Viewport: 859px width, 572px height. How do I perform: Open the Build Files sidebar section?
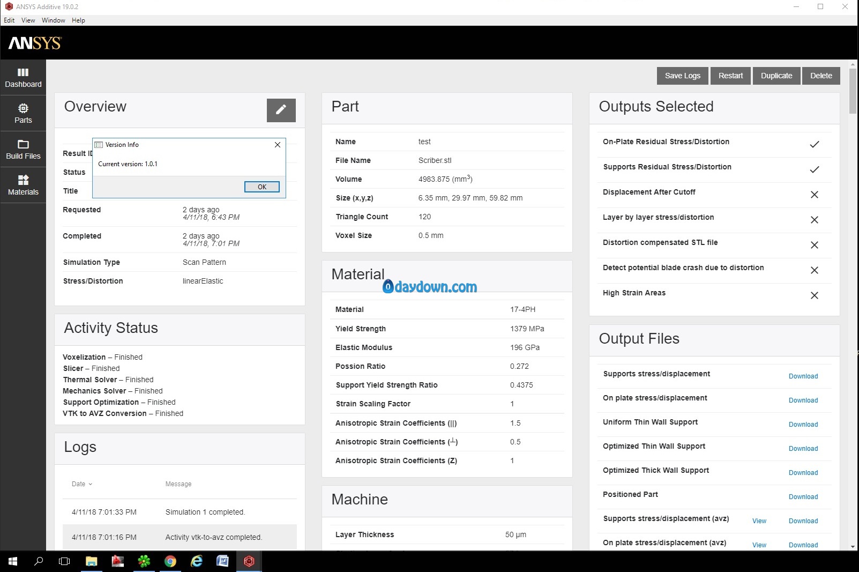click(23, 150)
